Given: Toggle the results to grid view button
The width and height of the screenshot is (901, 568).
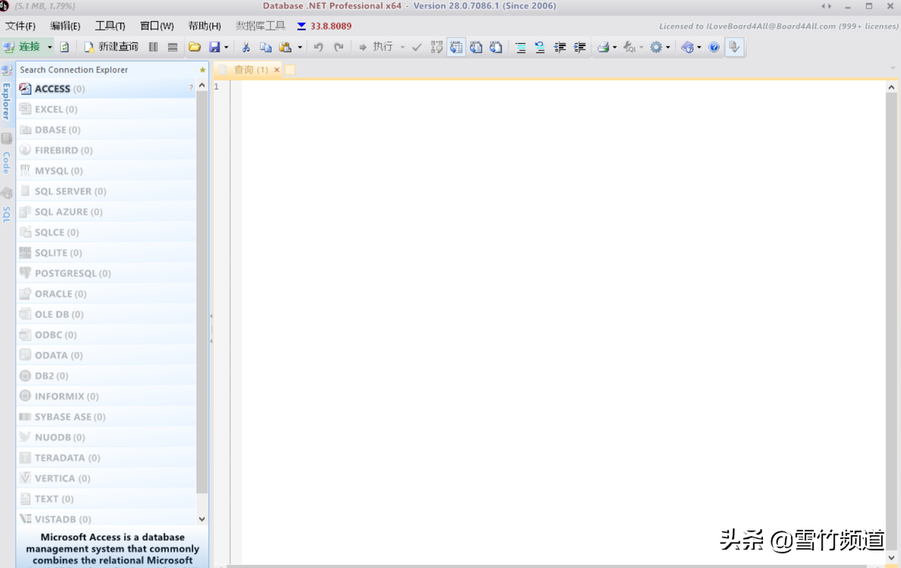Looking at the screenshot, I should [x=456, y=47].
